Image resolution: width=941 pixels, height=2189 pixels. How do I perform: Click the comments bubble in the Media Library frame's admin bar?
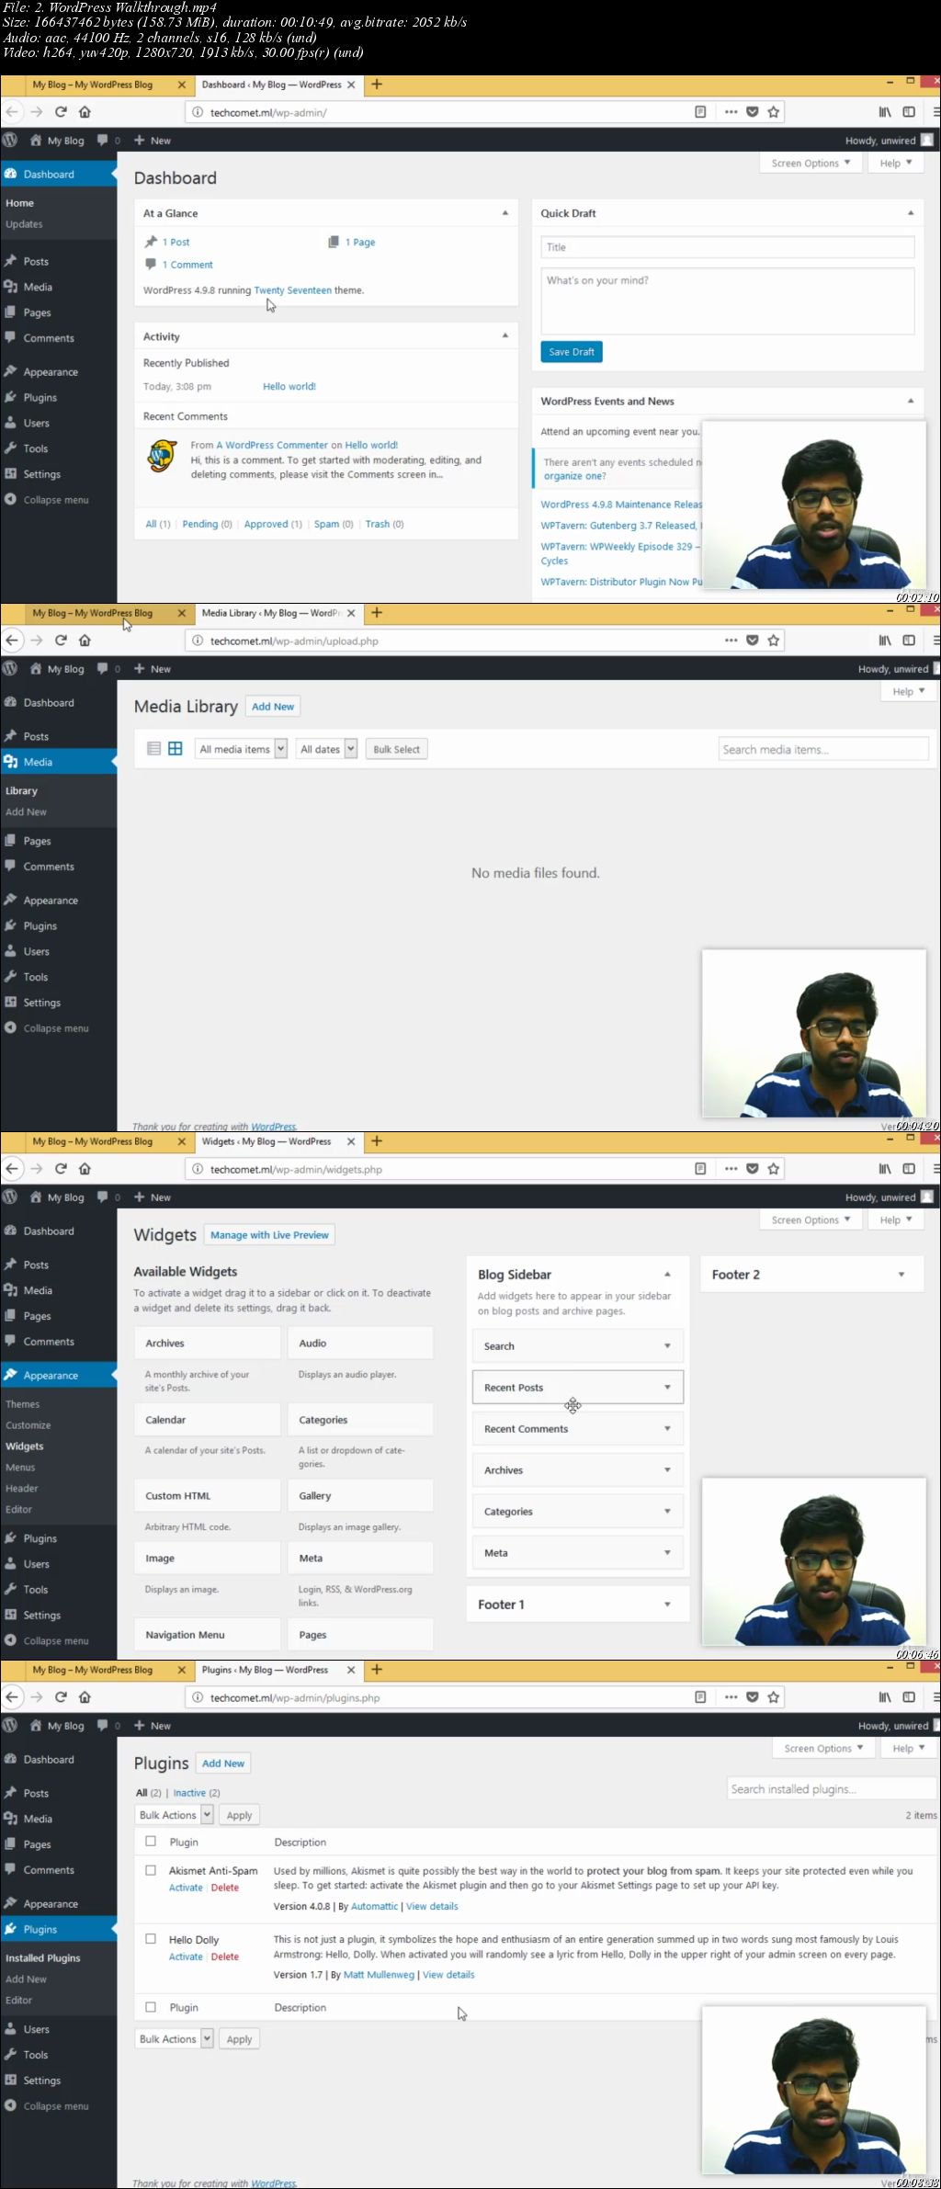coord(103,669)
